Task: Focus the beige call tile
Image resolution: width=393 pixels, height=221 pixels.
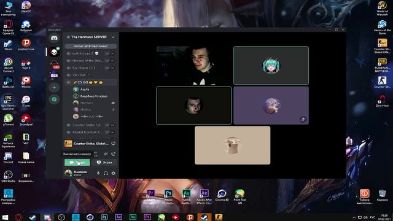Action: click(232, 145)
